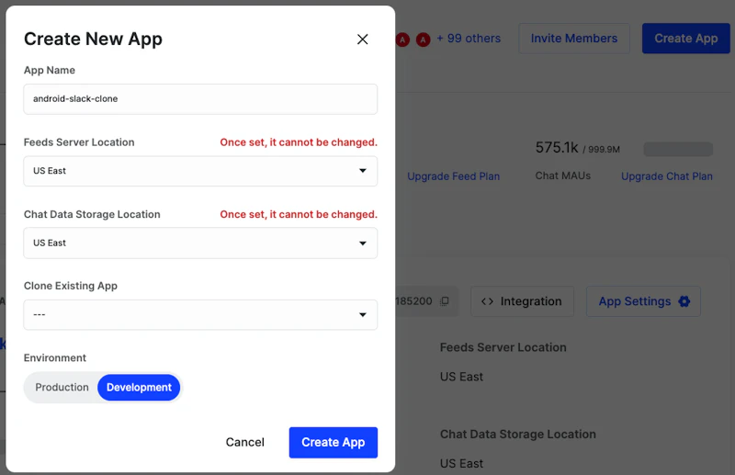Click the dropdown arrow in Clone Existing App
Image resolution: width=735 pixels, height=475 pixels.
pyautogui.click(x=362, y=315)
